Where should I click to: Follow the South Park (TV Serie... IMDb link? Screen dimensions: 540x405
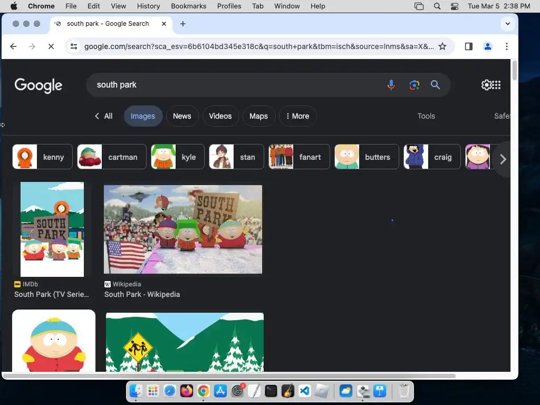(x=51, y=294)
